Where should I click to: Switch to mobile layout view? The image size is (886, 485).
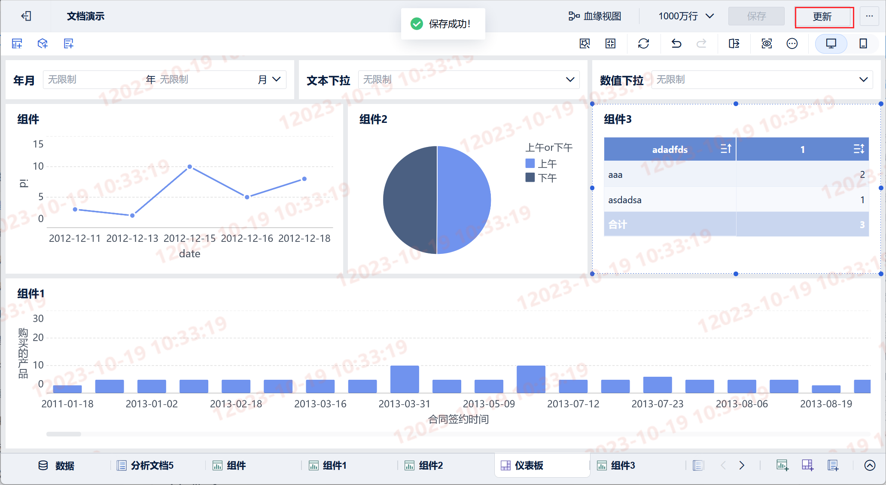click(x=863, y=43)
